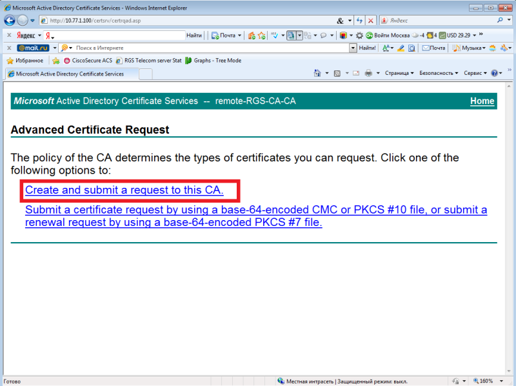
Task: Click the address bar with certrqad.asp URL
Action: (x=188, y=21)
